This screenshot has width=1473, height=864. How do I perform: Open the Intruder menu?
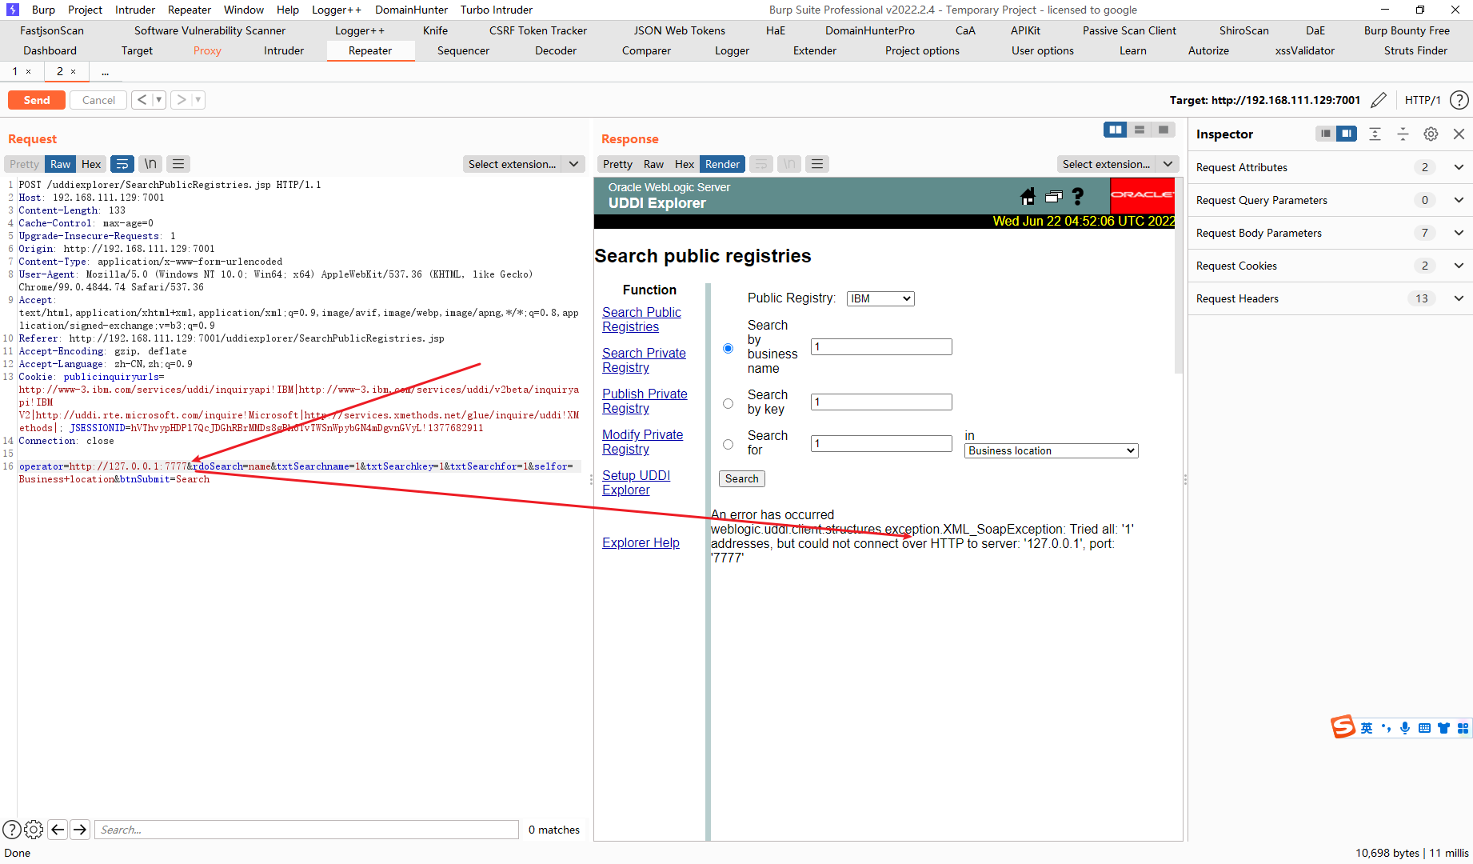[x=135, y=10]
